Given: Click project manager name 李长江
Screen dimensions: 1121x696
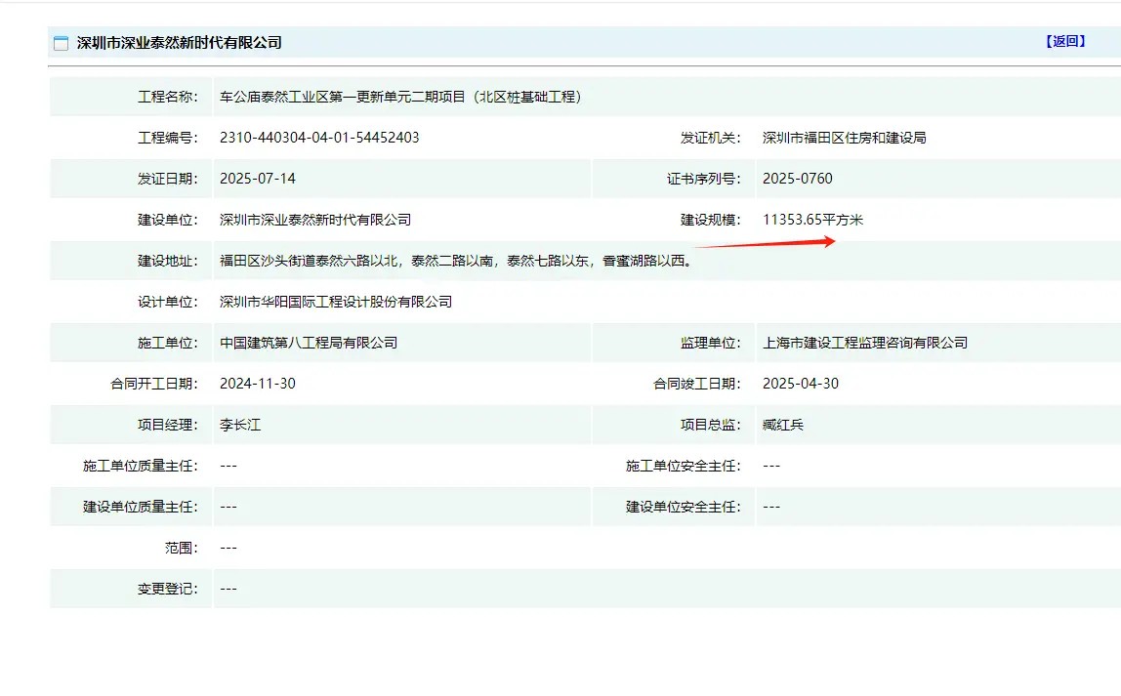Looking at the screenshot, I should (240, 425).
